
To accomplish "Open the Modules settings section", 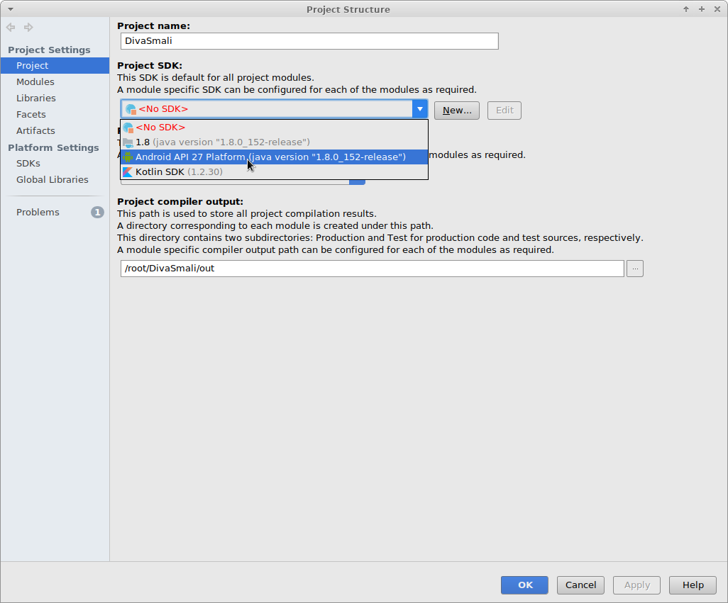I will 35,82.
